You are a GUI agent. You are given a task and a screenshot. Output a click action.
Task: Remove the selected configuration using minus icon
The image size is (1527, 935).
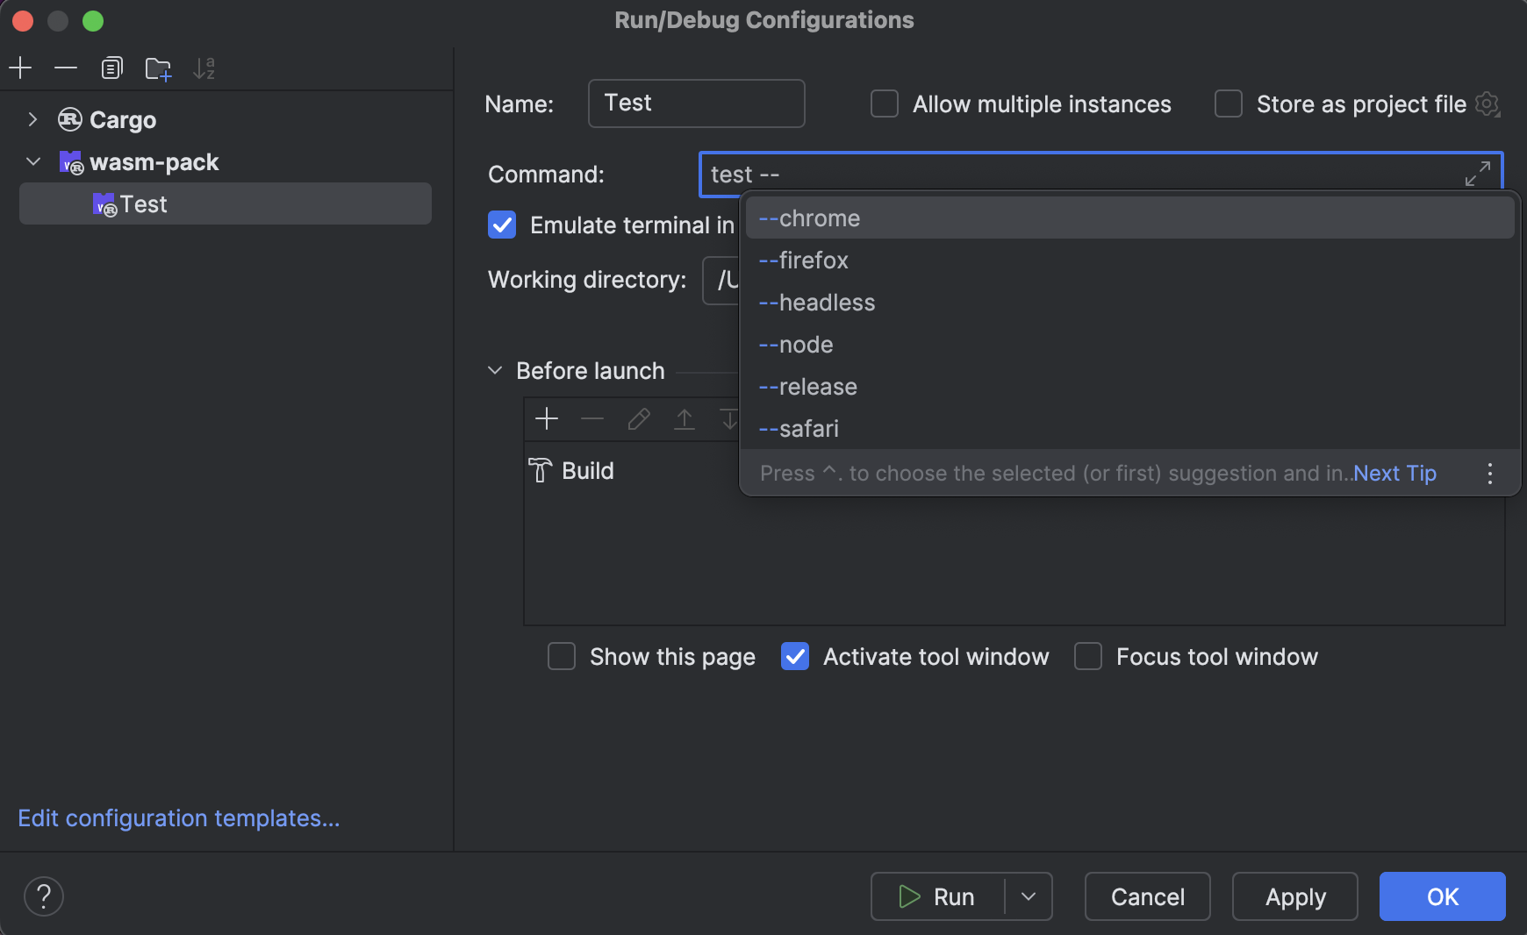pyautogui.click(x=66, y=68)
